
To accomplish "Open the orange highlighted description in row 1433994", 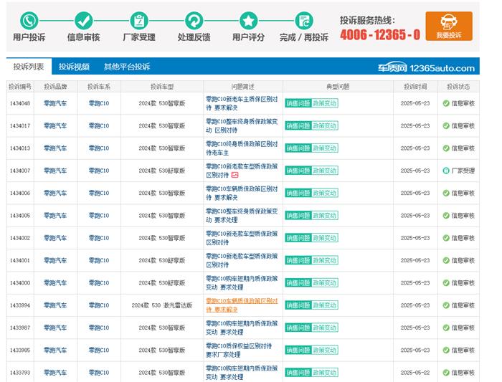I will (242, 305).
